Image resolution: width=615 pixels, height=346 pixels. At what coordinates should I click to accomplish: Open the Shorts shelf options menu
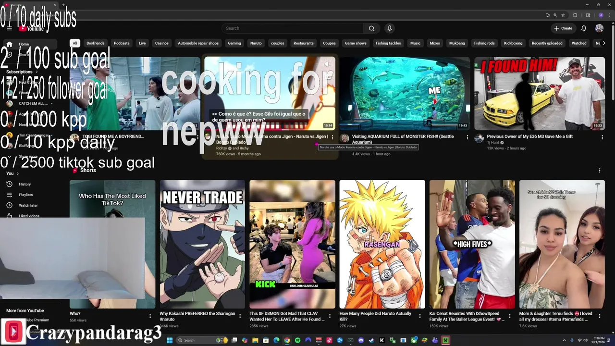(599, 171)
